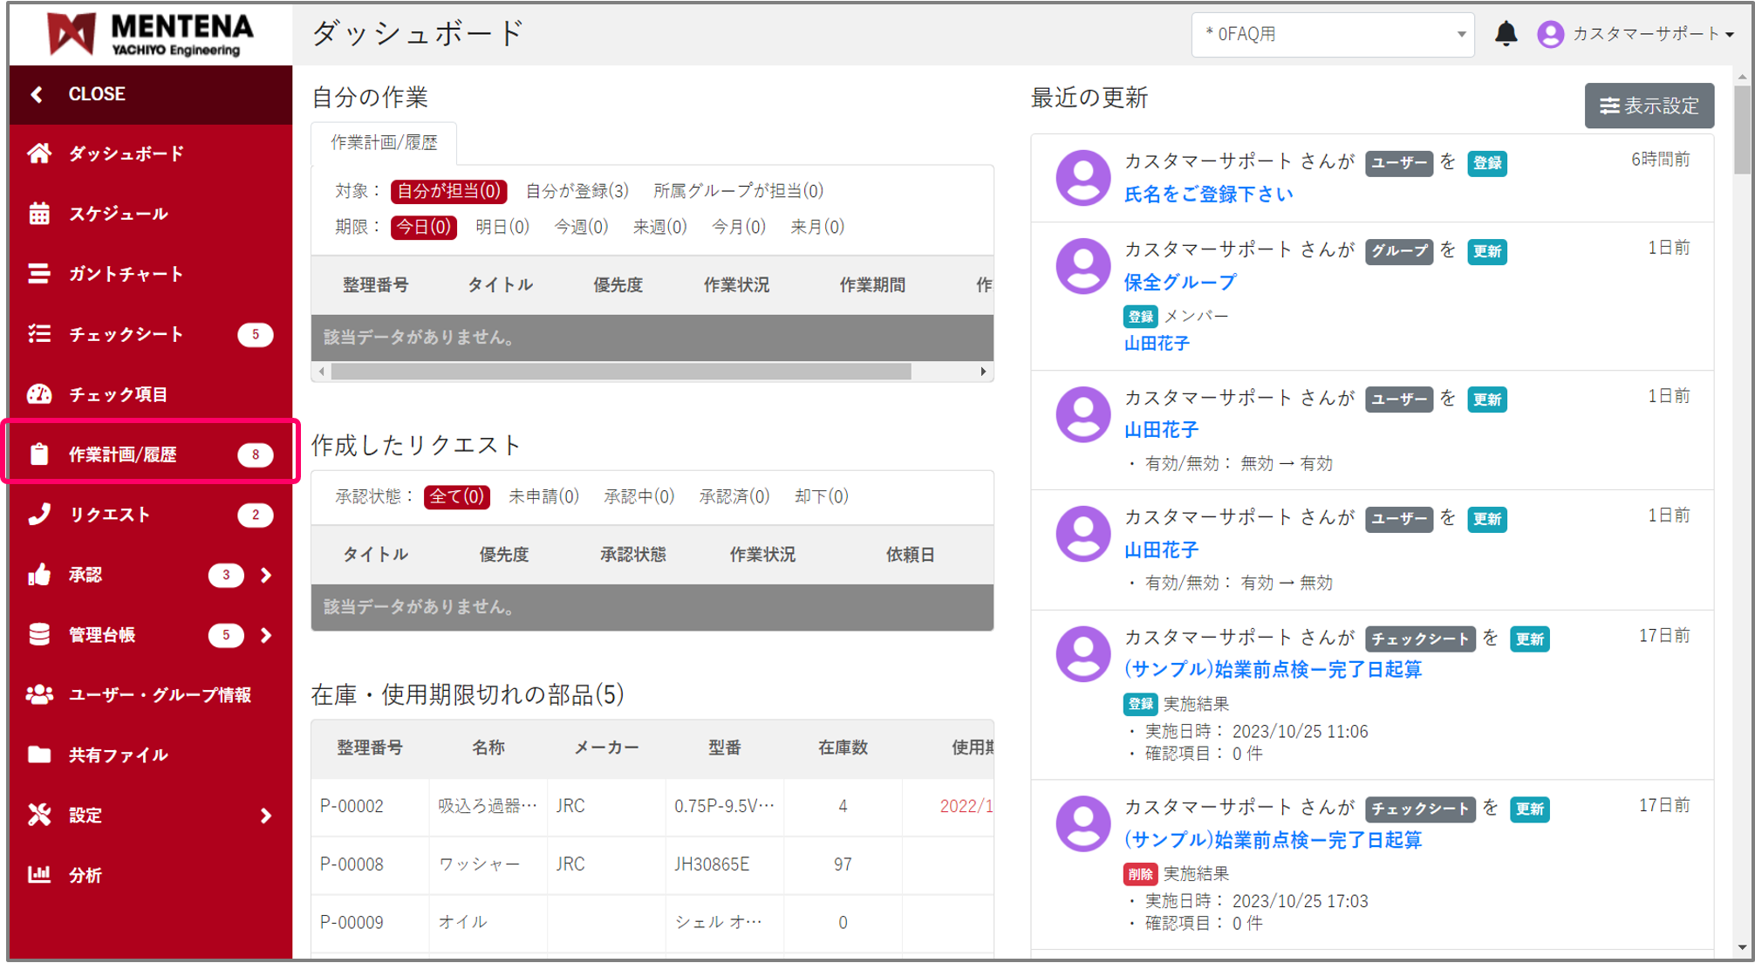Open the 表示設定 button
Viewport: 1755px width, 963px height.
(x=1648, y=105)
